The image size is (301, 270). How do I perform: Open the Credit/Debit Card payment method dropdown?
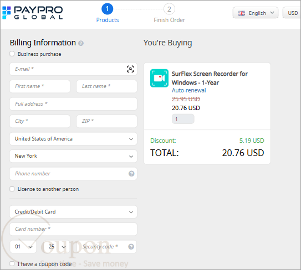click(x=73, y=212)
